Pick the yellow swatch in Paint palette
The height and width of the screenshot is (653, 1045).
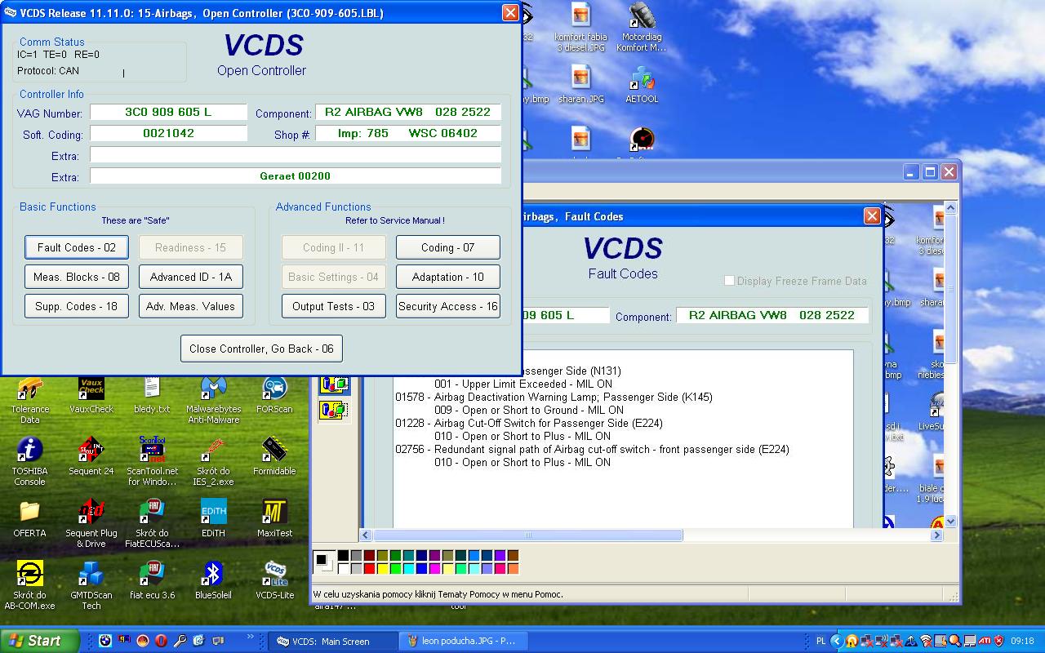point(382,569)
